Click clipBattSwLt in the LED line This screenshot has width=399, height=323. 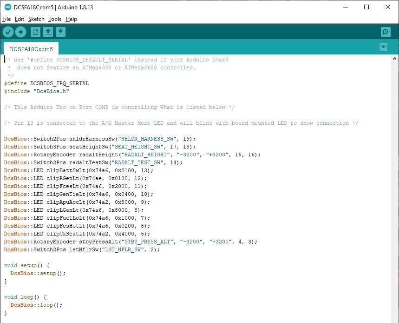coord(66,170)
